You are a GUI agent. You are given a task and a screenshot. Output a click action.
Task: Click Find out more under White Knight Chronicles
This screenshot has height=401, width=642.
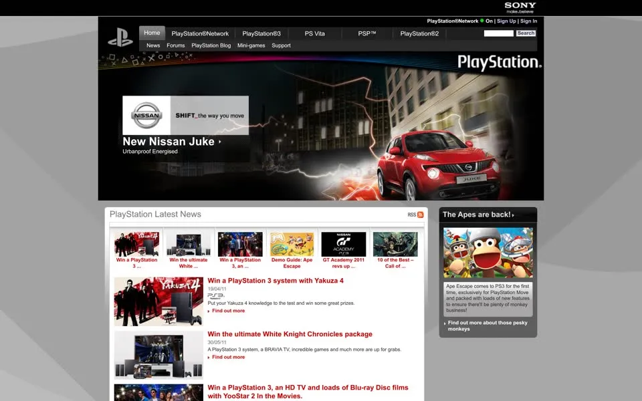tap(228, 357)
